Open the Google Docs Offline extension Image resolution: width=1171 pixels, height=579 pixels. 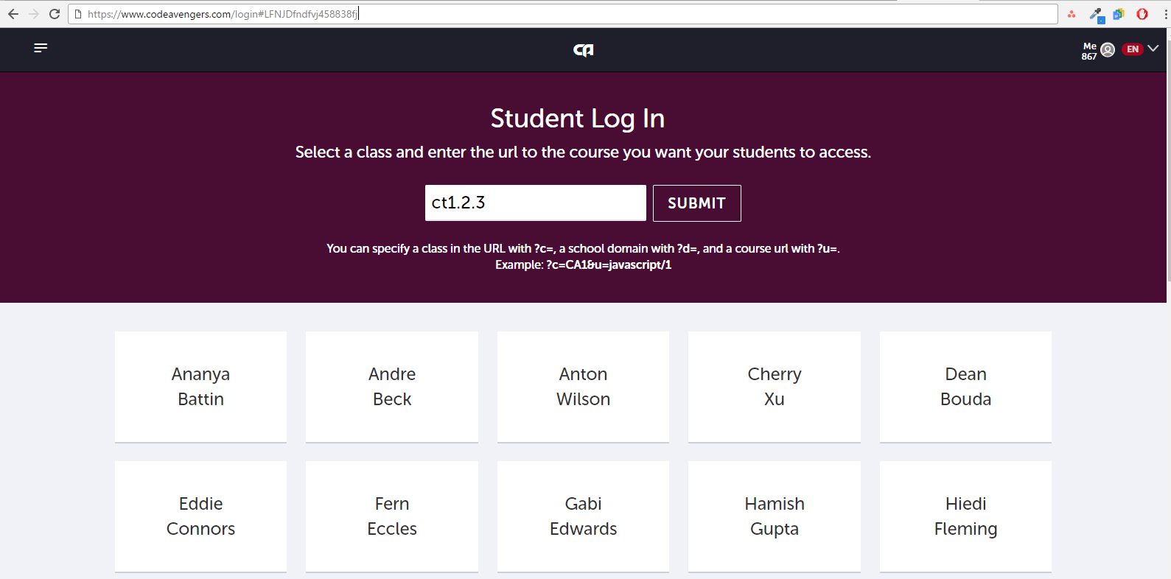(x=1119, y=13)
